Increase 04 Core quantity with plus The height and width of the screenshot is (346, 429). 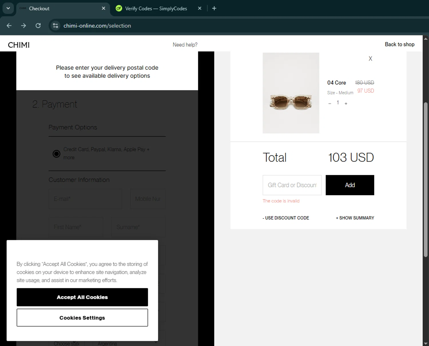point(346,103)
